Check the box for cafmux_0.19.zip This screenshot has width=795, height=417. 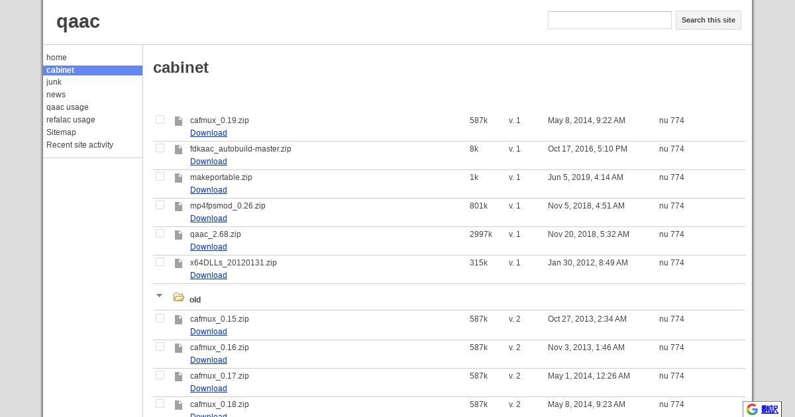[160, 120]
